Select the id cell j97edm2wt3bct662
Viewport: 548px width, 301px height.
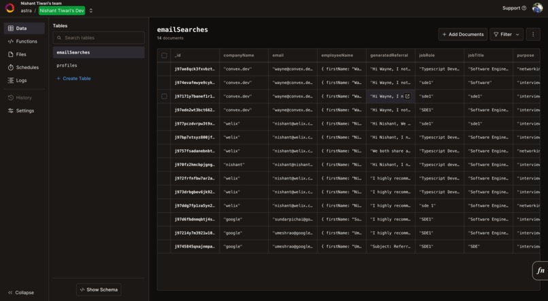pos(195,110)
